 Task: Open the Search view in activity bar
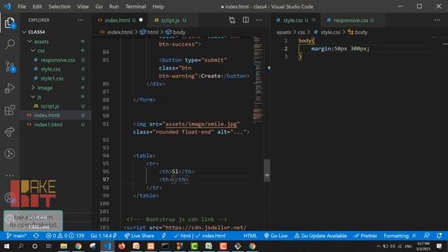pyautogui.click(x=10, y=44)
